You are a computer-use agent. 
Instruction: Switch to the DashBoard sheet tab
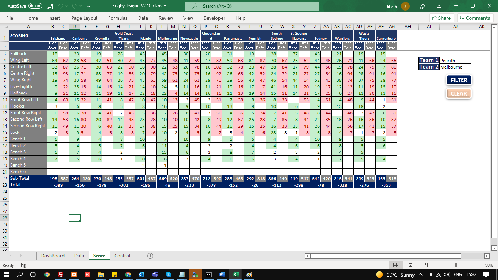click(x=53, y=256)
